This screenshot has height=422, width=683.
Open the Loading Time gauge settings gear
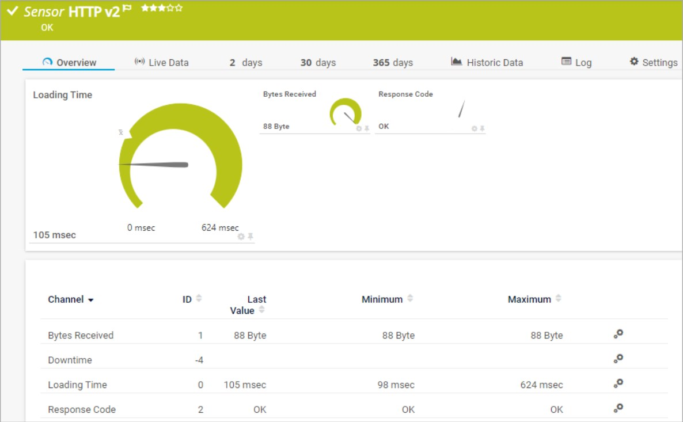pos(240,235)
